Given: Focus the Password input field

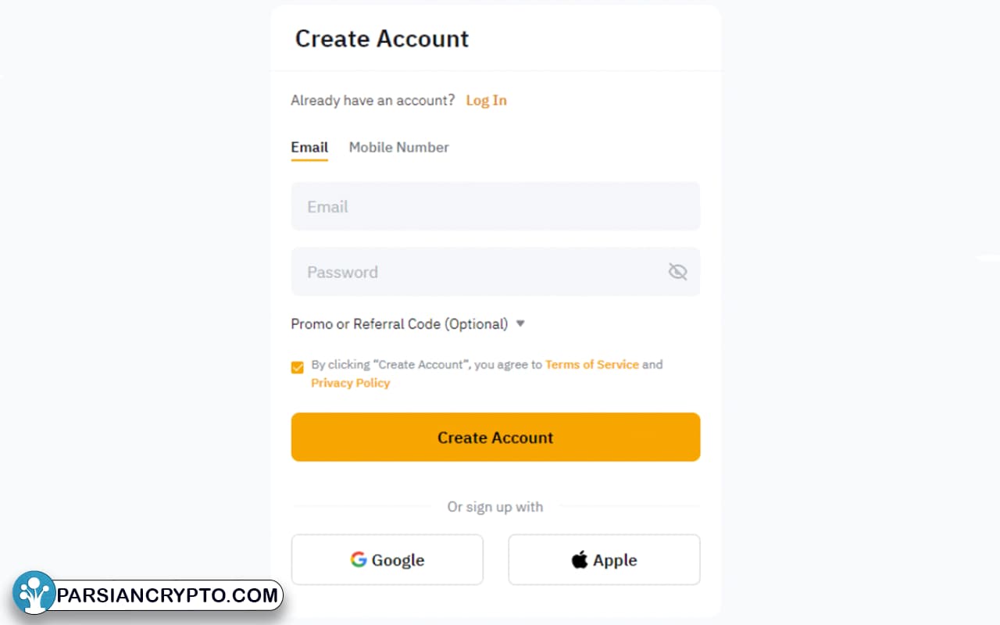Looking at the screenshot, I should (x=477, y=272).
